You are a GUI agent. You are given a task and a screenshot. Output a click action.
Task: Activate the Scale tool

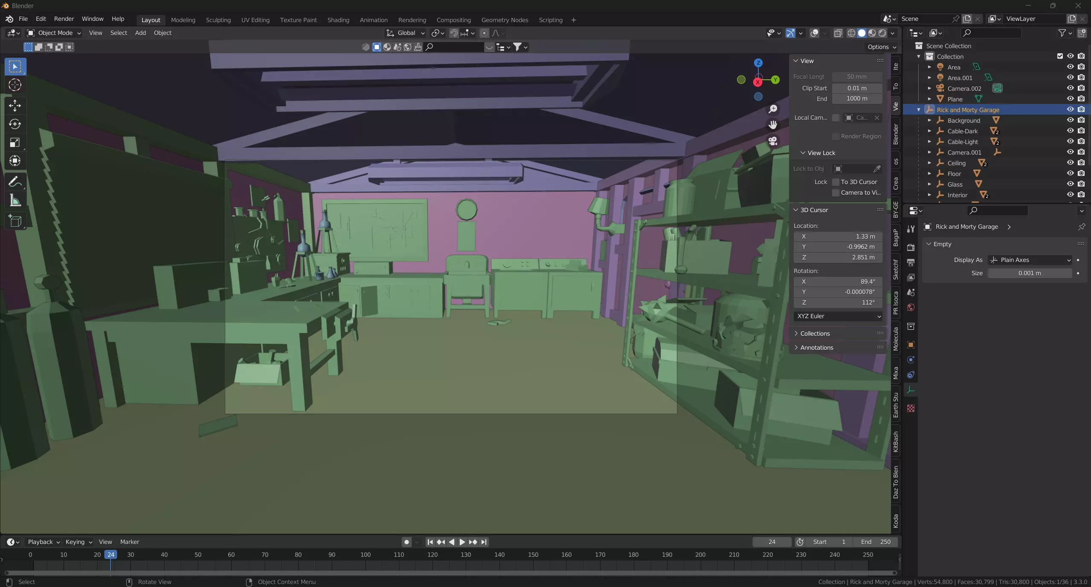coord(15,142)
